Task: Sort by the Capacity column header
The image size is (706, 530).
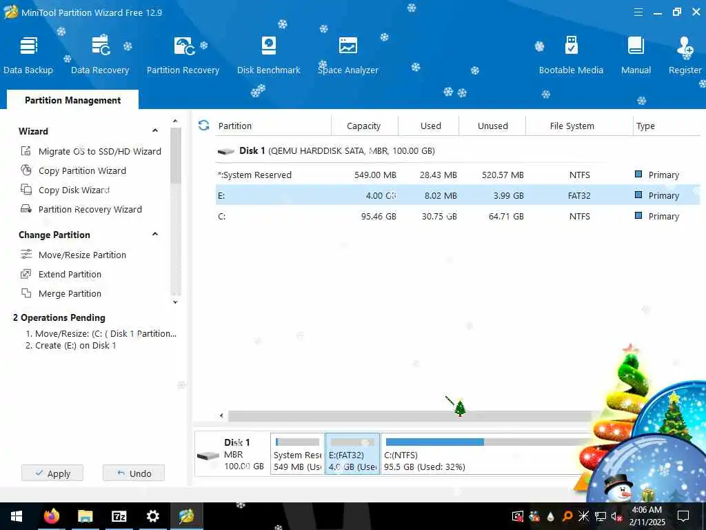Action: [x=364, y=126]
